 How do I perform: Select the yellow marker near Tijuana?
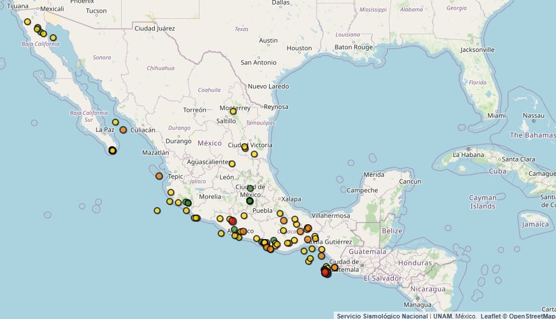[x=27, y=22]
